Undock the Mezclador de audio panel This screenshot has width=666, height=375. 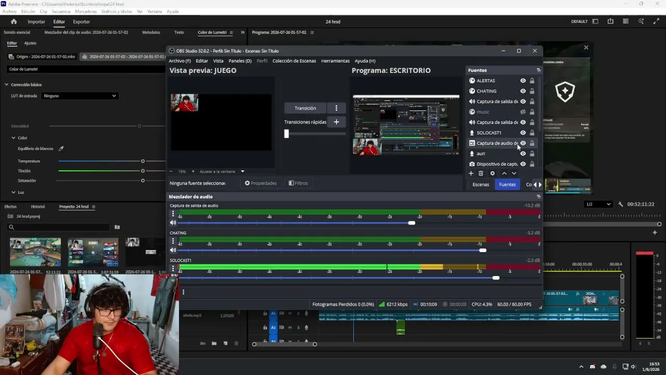pyautogui.click(x=539, y=197)
